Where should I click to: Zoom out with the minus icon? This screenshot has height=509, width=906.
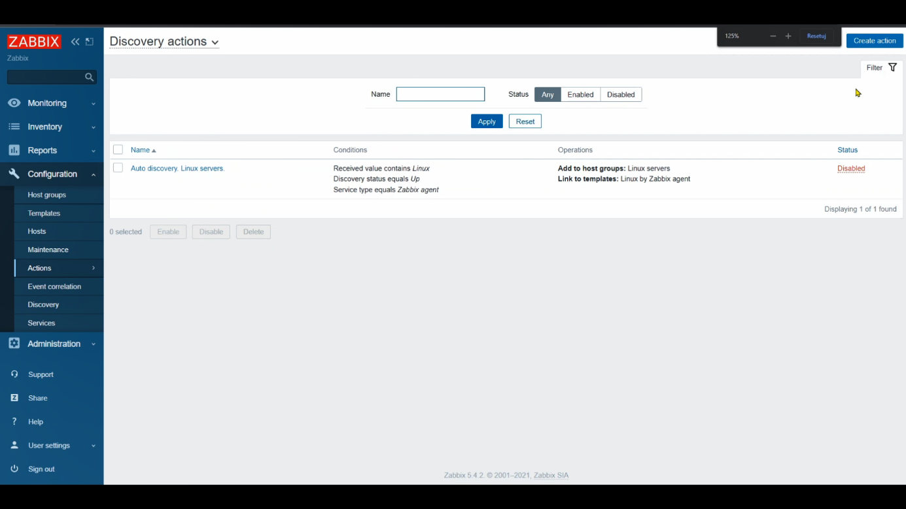[x=773, y=36]
